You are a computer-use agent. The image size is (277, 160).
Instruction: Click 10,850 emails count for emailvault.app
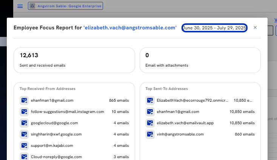(x=242, y=123)
